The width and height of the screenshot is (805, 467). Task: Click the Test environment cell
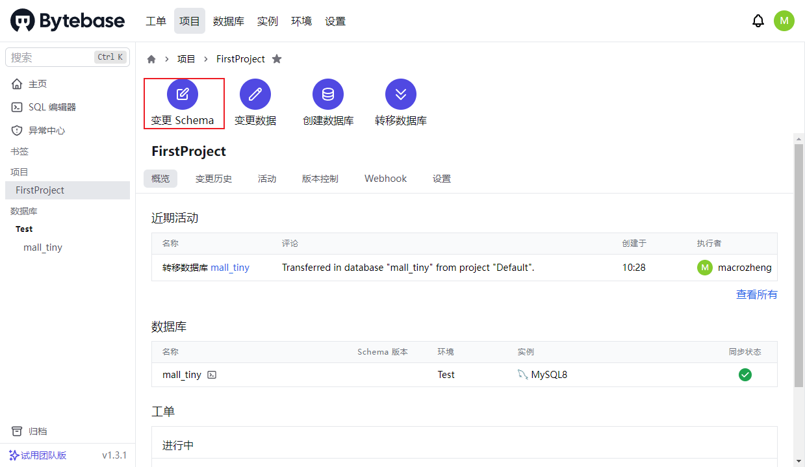446,375
